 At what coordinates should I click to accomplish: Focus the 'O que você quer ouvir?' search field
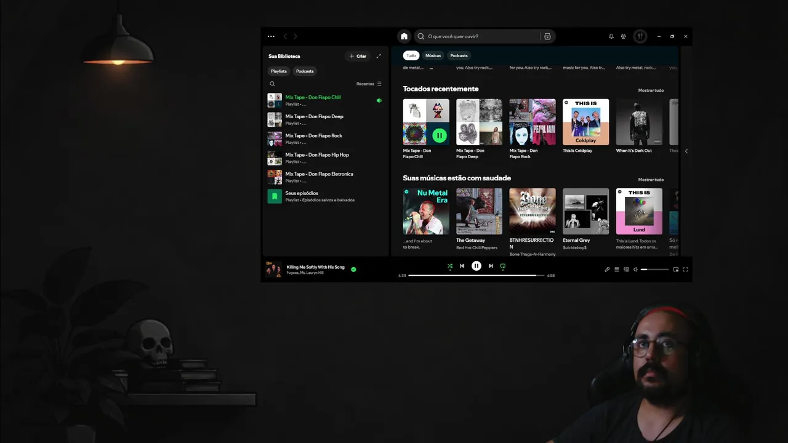[x=484, y=36]
